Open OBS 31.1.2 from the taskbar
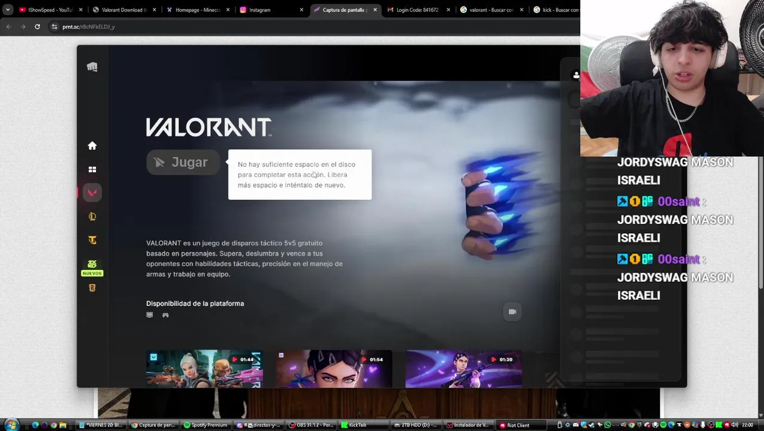 click(x=311, y=425)
